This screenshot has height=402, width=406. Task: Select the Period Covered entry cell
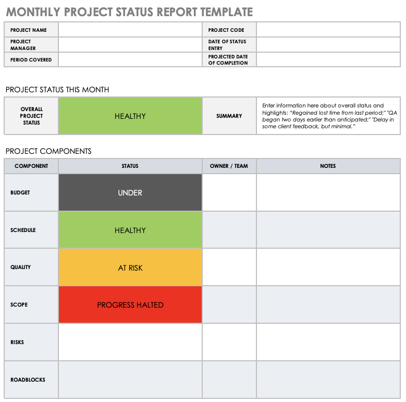(x=130, y=59)
